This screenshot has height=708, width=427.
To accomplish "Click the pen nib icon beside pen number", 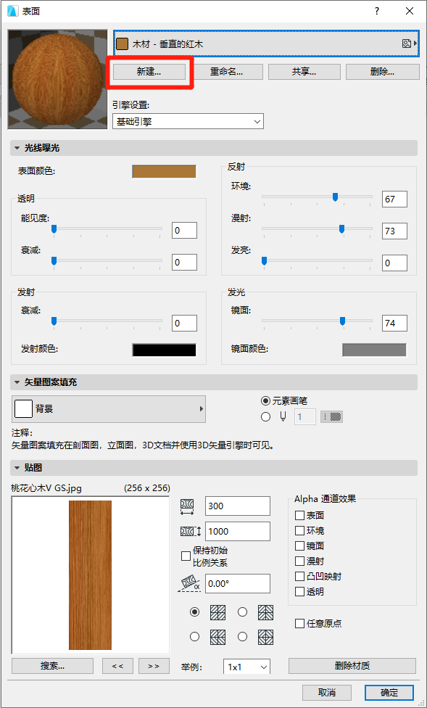I will (x=283, y=417).
